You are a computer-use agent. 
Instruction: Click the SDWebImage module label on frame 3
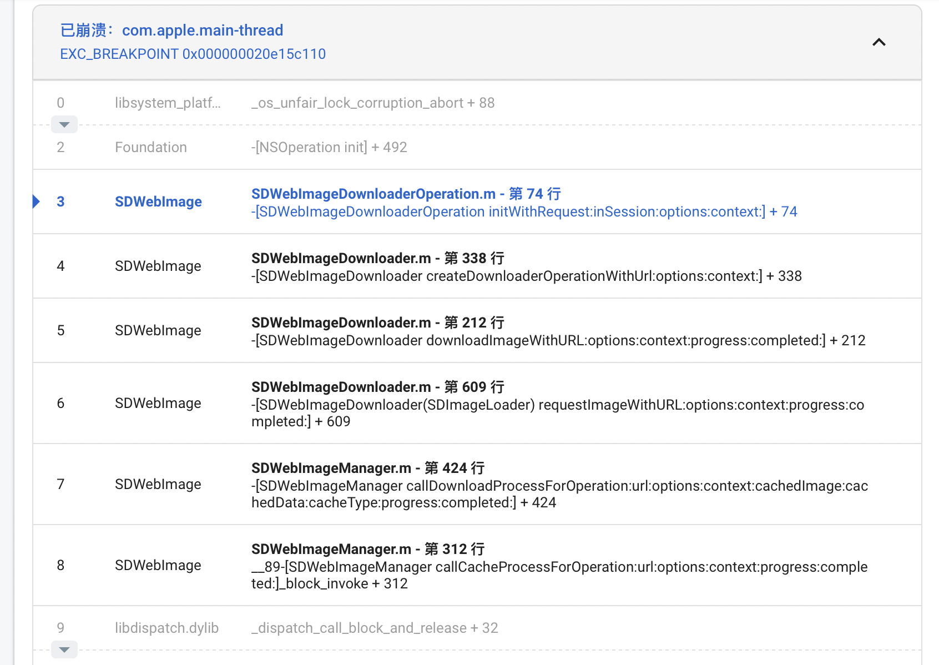(158, 201)
